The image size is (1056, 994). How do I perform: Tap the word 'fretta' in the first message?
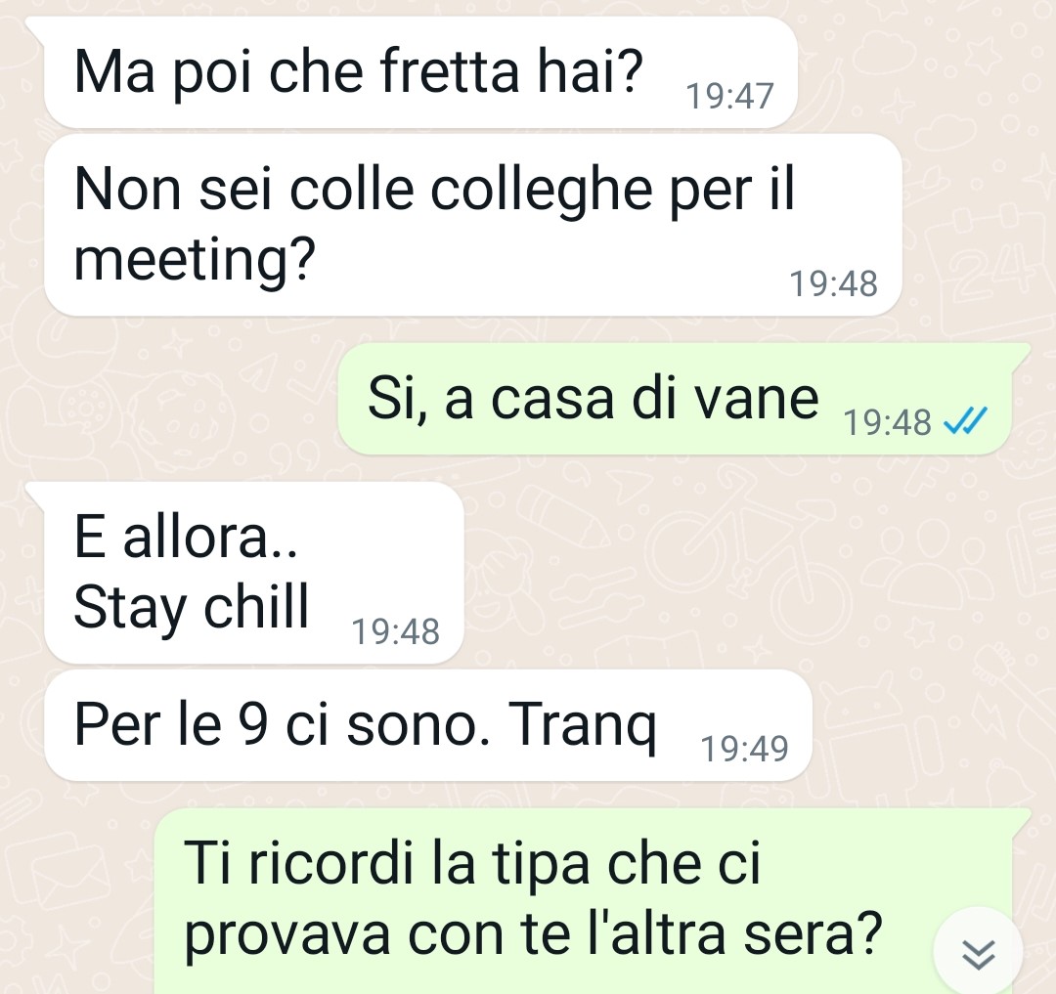[x=449, y=71]
